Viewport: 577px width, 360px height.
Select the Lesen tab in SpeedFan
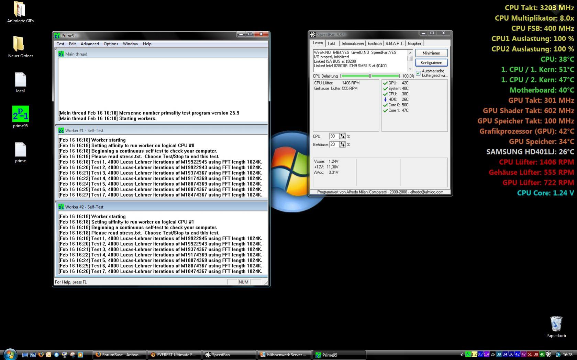(x=318, y=43)
